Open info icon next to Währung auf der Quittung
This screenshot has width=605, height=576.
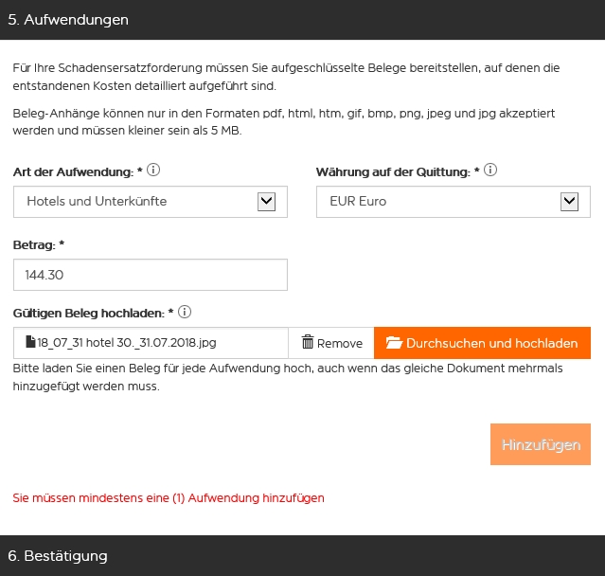(490, 171)
